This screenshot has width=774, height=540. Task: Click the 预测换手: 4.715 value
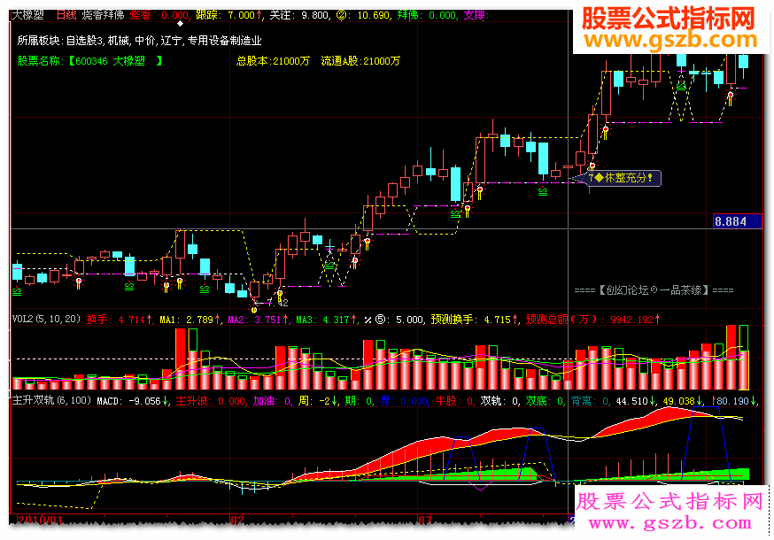coord(475,320)
